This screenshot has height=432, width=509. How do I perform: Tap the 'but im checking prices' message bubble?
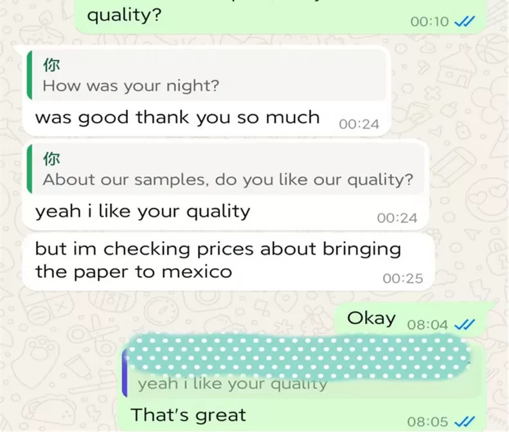tap(228, 262)
